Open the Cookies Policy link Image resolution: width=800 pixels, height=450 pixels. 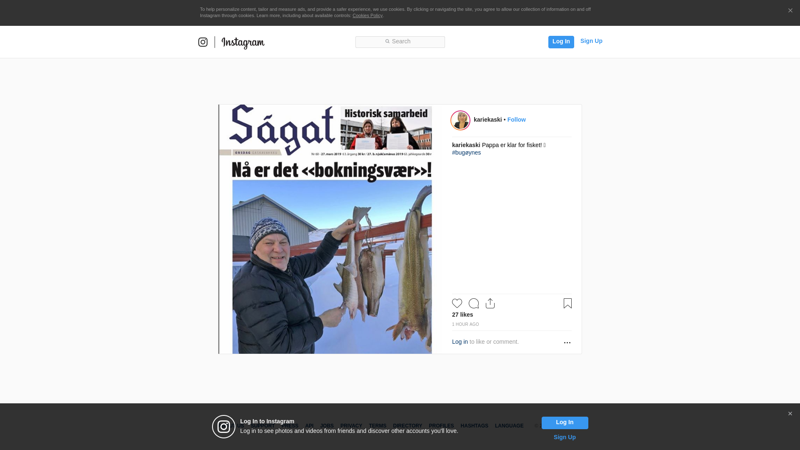click(x=367, y=15)
